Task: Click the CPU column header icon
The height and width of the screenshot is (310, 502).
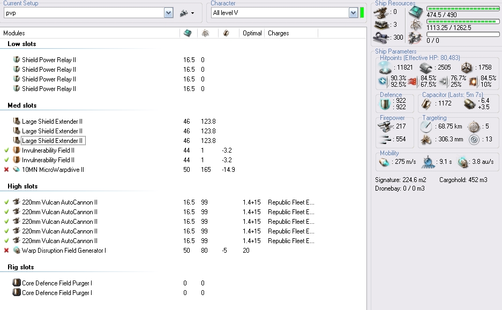Action: [188, 33]
